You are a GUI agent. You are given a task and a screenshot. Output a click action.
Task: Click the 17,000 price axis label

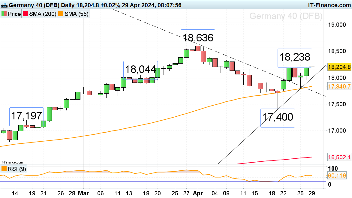click(337, 131)
